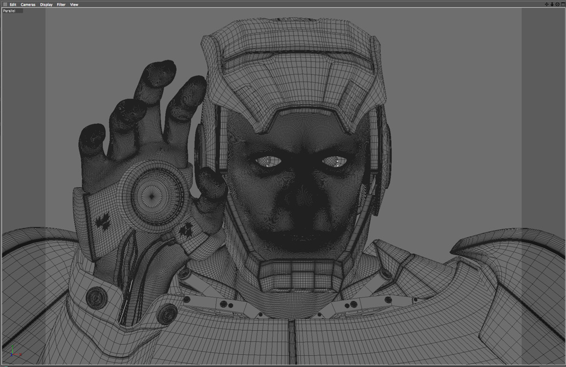566x367 pixels.
Task: Open the Display menu
Action: (46, 5)
